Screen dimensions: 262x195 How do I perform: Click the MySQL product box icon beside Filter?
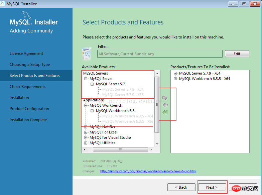(87, 54)
